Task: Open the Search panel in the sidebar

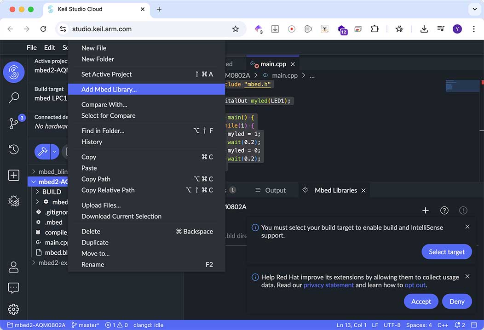Action: (14, 97)
